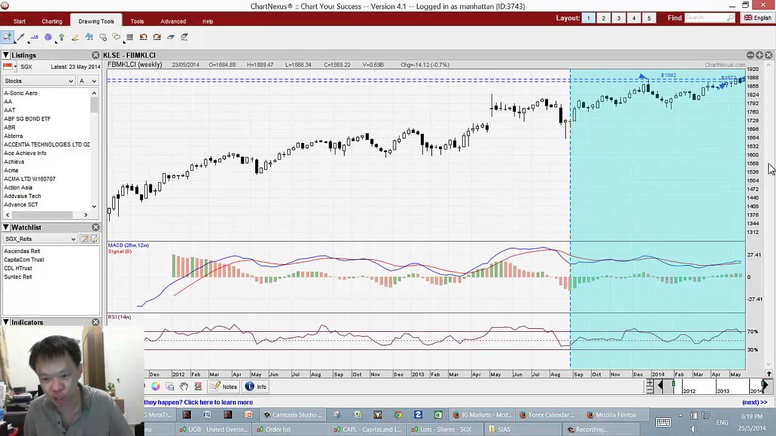The width and height of the screenshot is (776, 436).
Task: Undo the last drawing action
Action: pyautogui.click(x=144, y=37)
